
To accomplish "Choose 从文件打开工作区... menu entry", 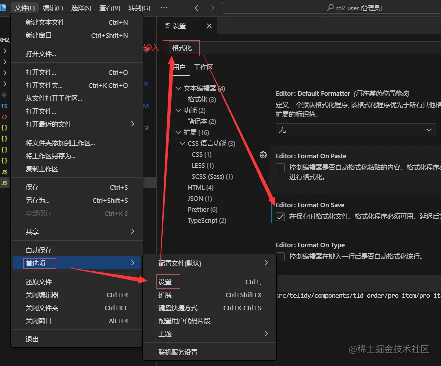I will click(x=76, y=98).
